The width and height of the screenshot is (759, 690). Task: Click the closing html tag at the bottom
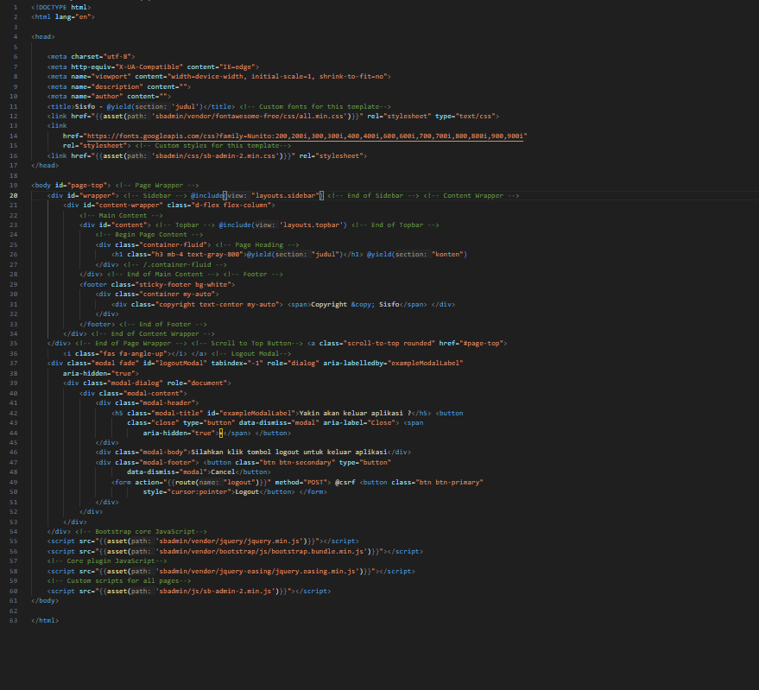point(45,620)
